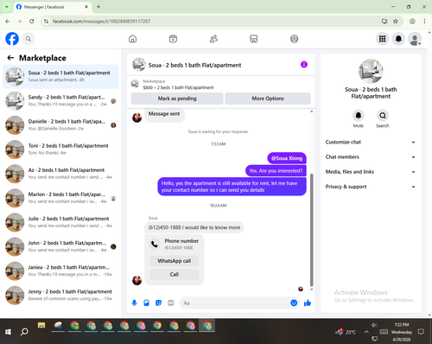Record a voice clip with microphone icon
Image resolution: width=432 pixels, height=344 pixels.
point(134,303)
